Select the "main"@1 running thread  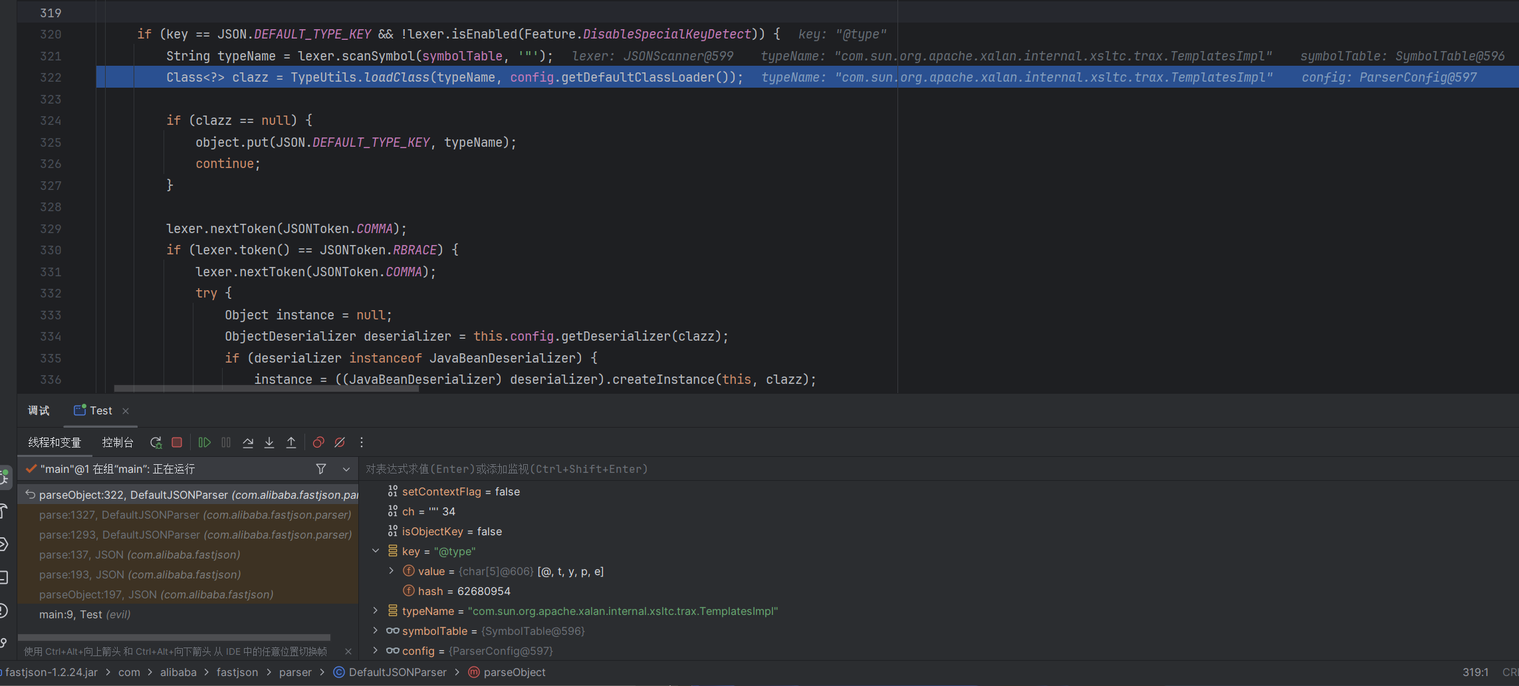[x=118, y=469]
